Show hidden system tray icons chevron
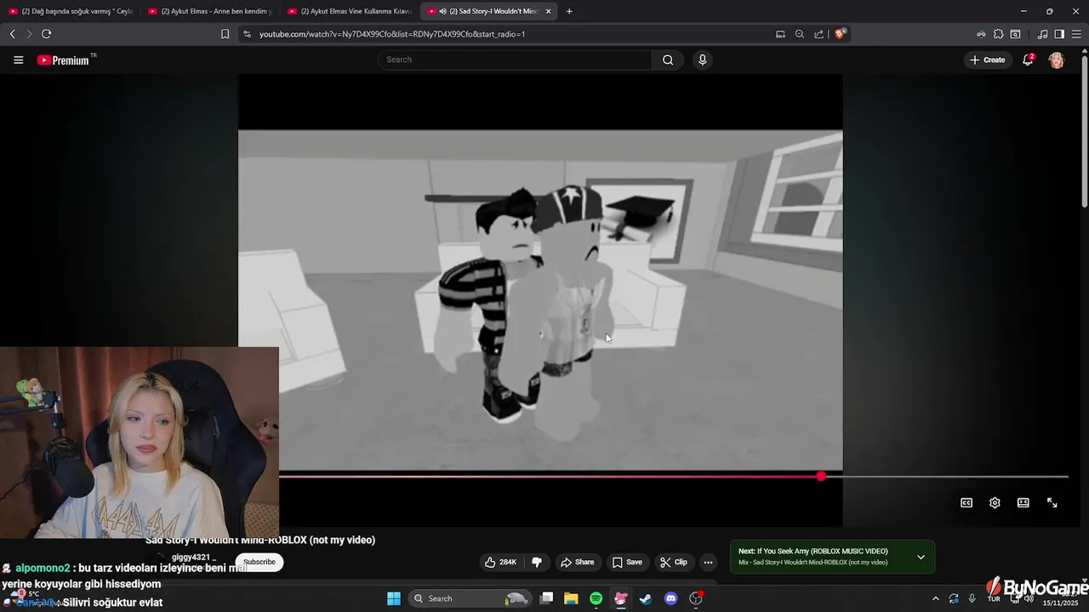The image size is (1089, 612). (935, 598)
